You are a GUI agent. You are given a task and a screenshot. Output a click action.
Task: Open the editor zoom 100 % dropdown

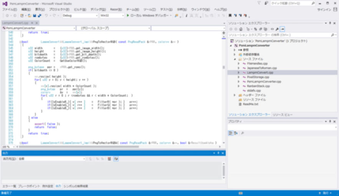8,147
